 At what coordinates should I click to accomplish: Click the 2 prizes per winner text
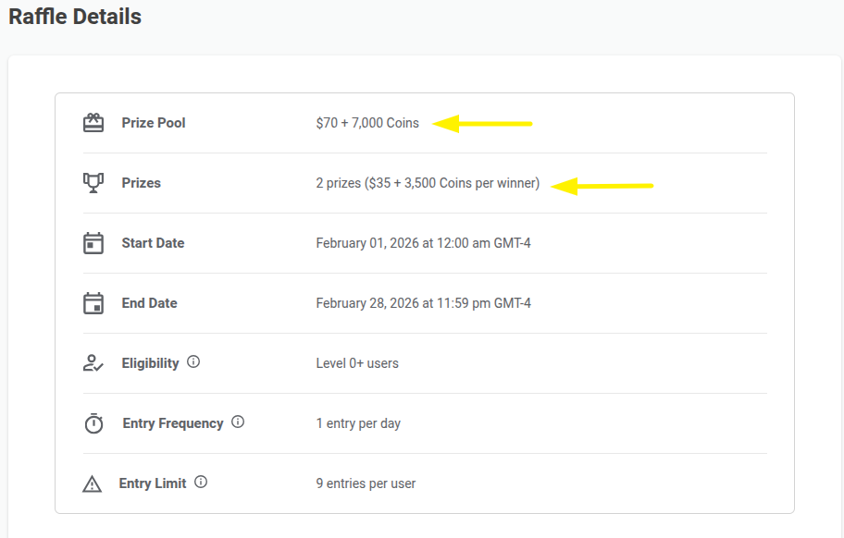(428, 183)
